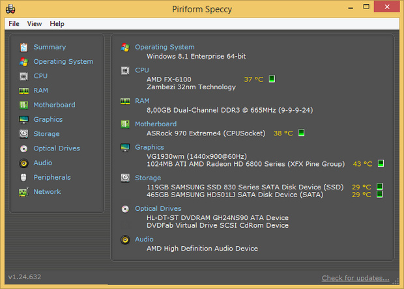Screen dimensions: 404x289
Task: Maximize the Piriform Speccy window
Action: coord(366,7)
